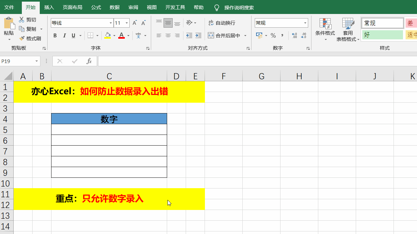Switch to the 视图 View tab
Viewport: 417px width, 234px height.
tap(152, 7)
